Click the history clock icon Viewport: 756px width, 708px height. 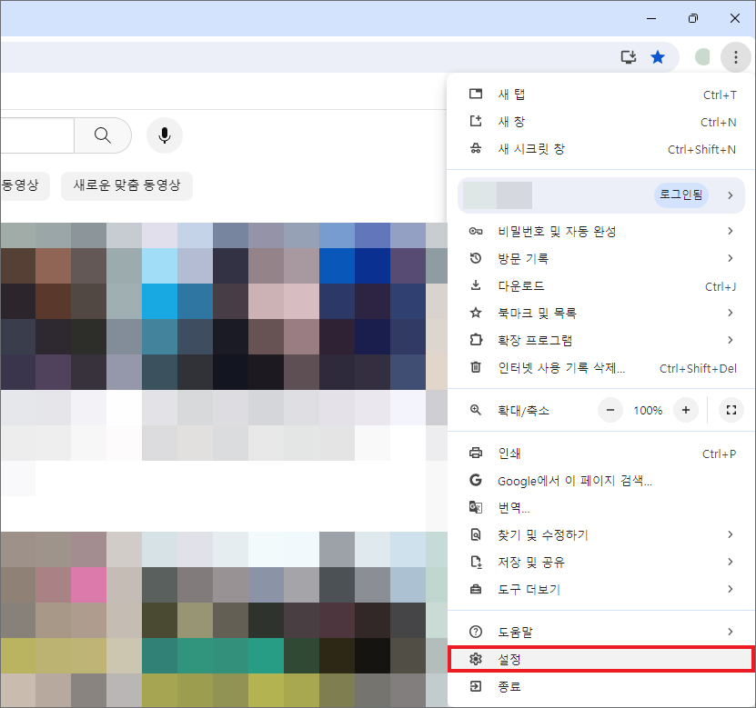tap(476, 259)
